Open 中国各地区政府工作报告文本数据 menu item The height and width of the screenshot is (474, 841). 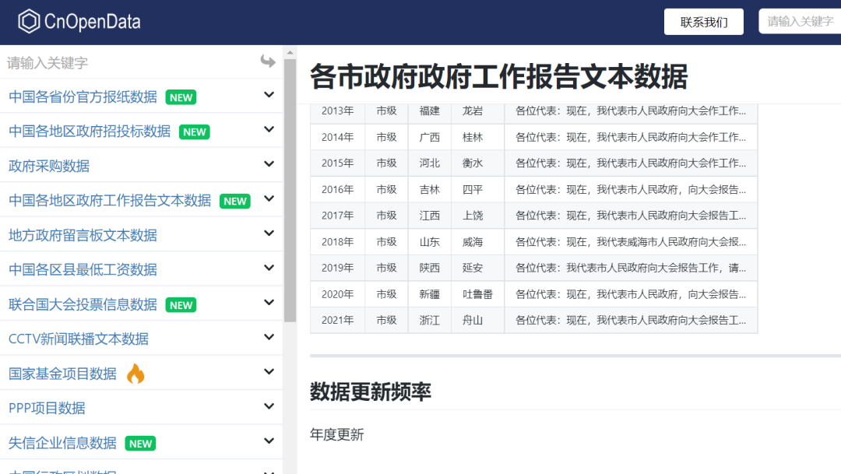pos(110,201)
